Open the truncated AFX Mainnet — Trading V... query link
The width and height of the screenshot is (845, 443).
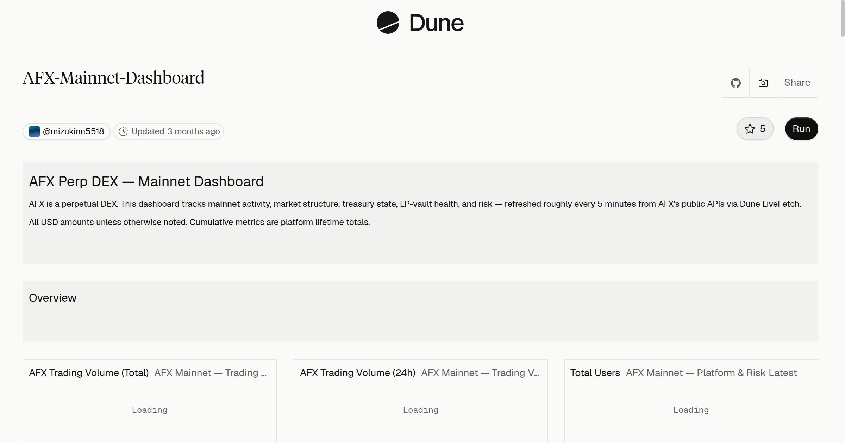tap(480, 373)
